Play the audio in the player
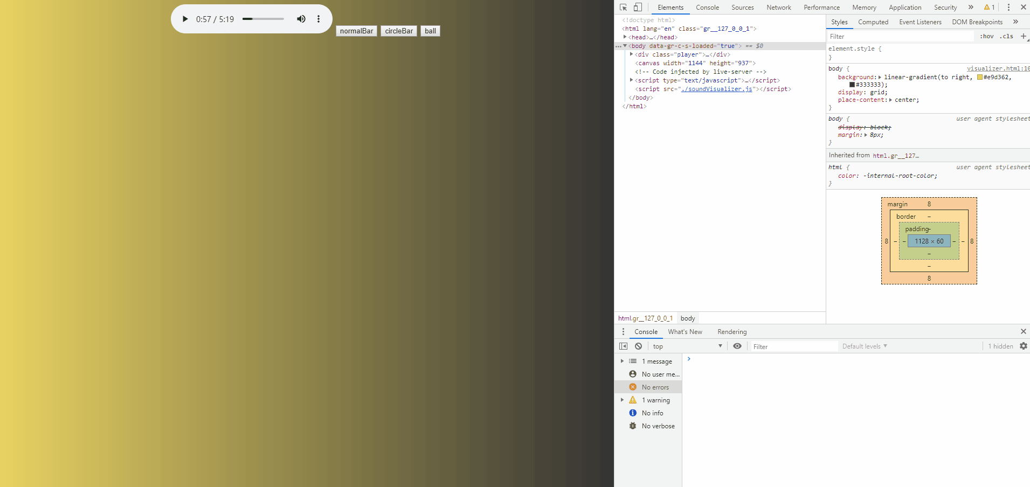Screen dimensions: 1030x487 [x=185, y=19]
